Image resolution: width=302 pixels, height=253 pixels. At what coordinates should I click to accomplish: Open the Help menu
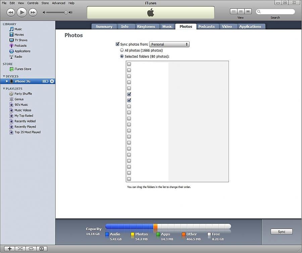(71, 3)
